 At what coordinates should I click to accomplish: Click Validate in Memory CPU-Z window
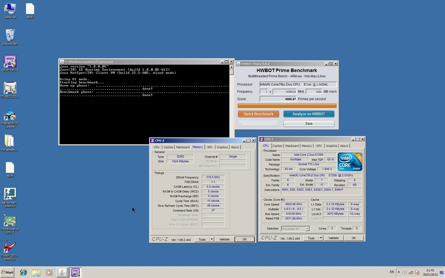coord(224,239)
